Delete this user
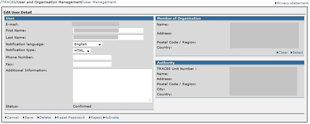This screenshot has height=124, width=310. pyautogui.click(x=45, y=118)
